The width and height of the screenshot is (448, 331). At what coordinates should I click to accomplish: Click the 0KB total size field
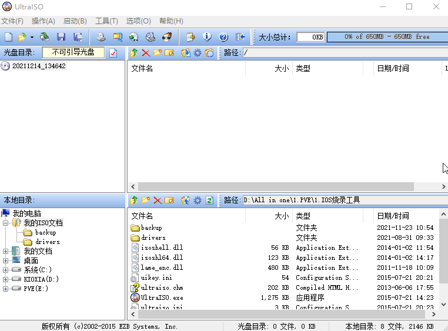(310, 37)
